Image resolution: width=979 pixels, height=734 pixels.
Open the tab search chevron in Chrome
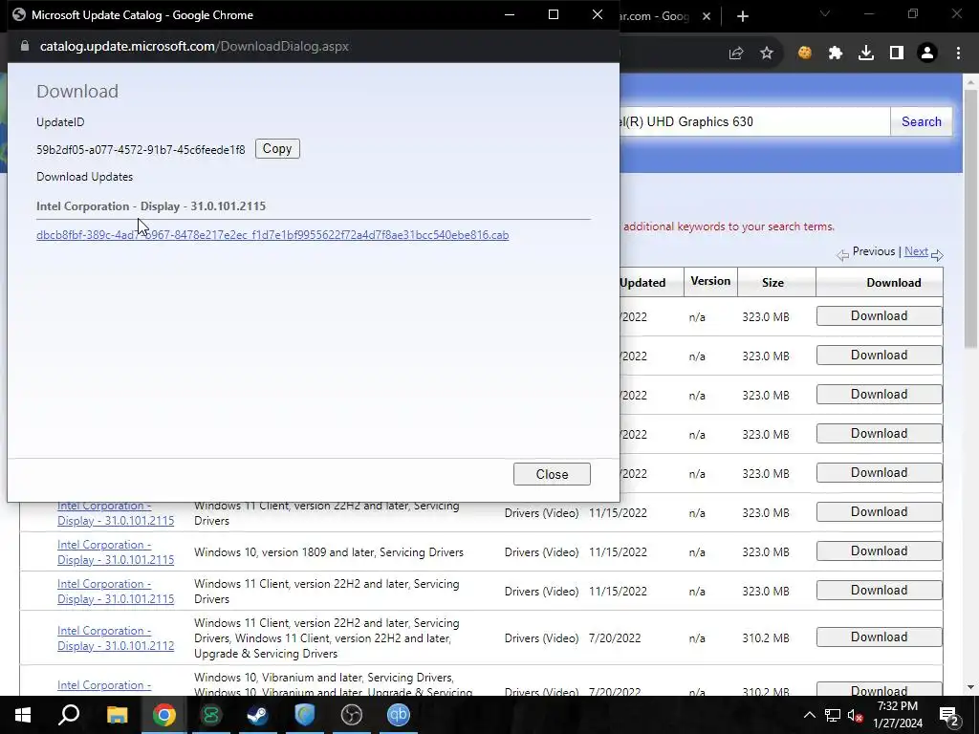tap(825, 13)
